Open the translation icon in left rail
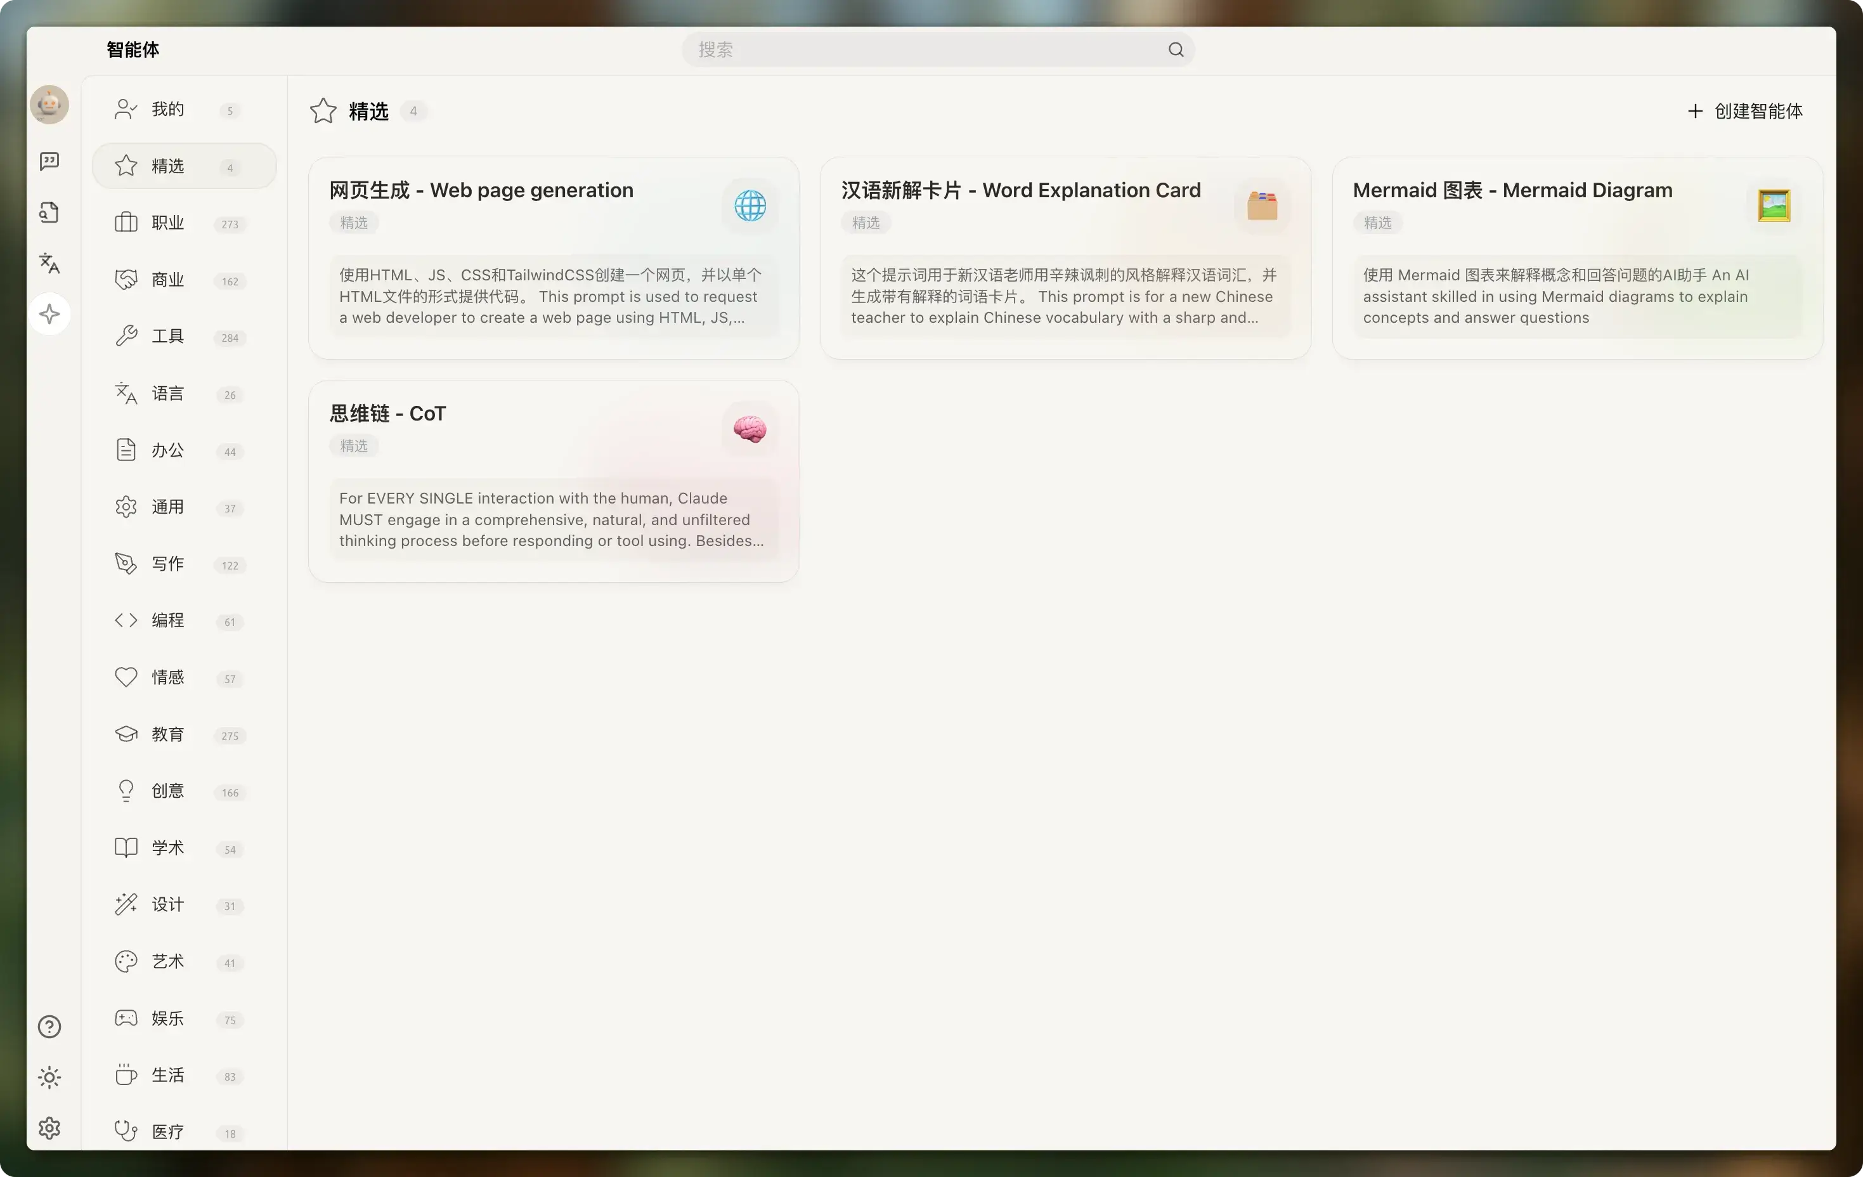Screen dimensions: 1863x1177 click(x=49, y=264)
